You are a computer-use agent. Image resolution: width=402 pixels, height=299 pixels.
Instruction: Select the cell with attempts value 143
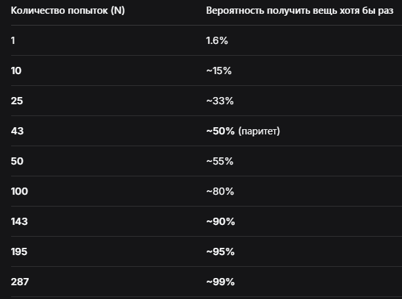point(20,222)
